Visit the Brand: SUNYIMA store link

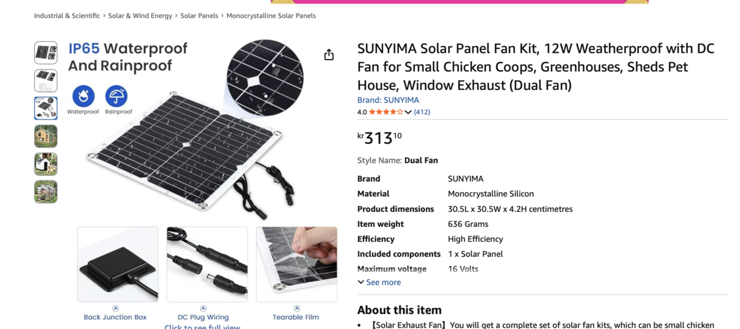point(388,100)
